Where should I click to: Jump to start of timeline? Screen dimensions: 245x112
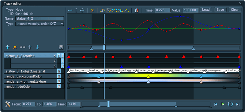[216, 104]
